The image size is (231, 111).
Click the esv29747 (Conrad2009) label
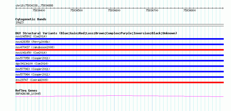coord(32,80)
